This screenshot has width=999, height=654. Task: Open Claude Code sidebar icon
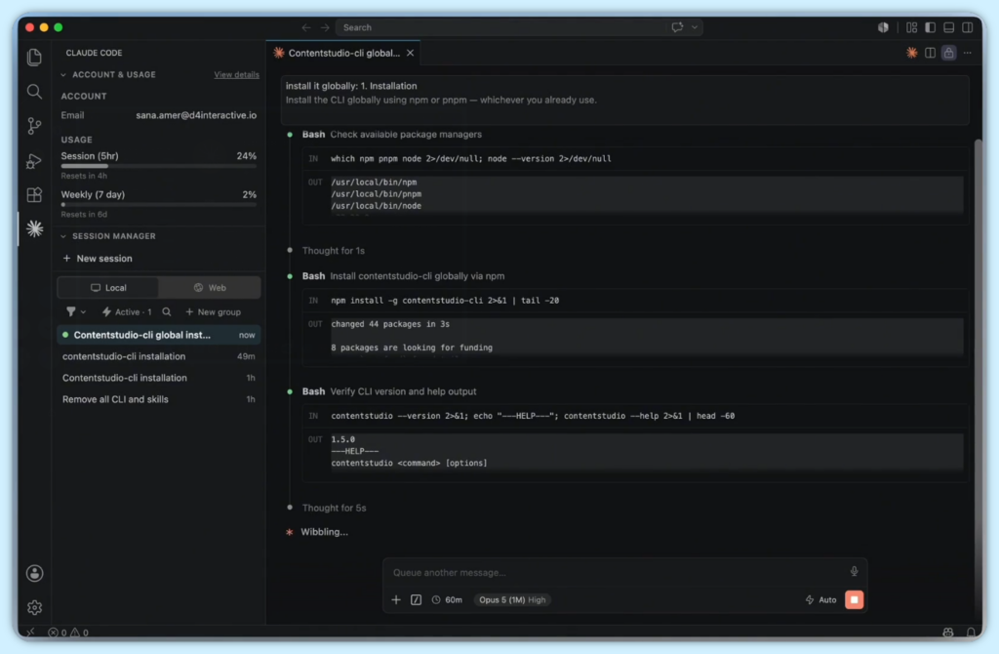[x=34, y=228]
